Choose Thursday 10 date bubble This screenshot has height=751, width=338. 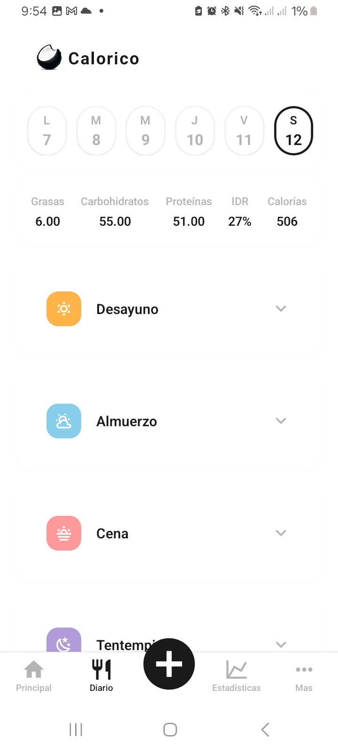[195, 131]
